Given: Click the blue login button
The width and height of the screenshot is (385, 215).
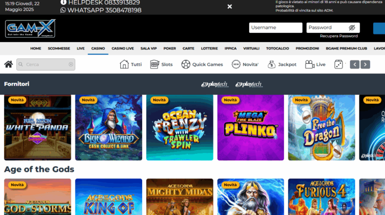Looking at the screenshot, I should pos(379,28).
